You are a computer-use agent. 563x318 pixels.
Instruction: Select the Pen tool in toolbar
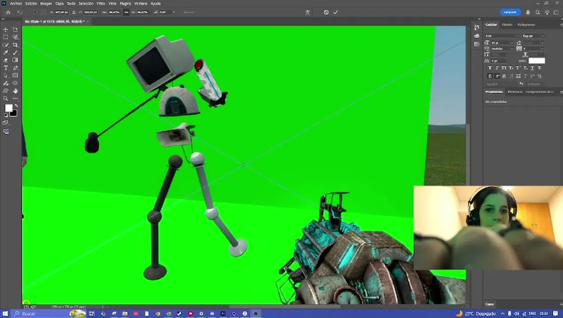coord(15,68)
